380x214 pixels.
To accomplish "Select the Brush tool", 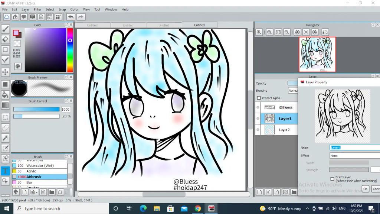I will click(5, 29).
